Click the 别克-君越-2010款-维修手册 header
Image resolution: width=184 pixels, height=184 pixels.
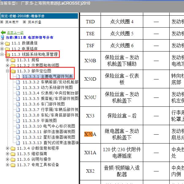coord(39,16)
